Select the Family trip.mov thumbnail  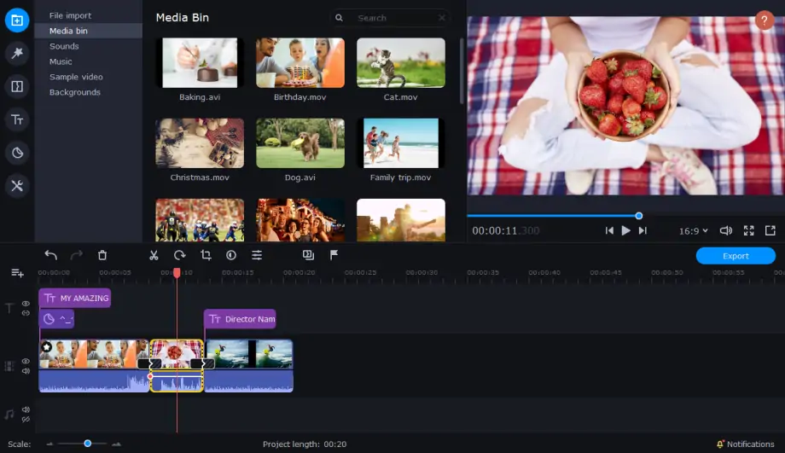[x=400, y=143]
